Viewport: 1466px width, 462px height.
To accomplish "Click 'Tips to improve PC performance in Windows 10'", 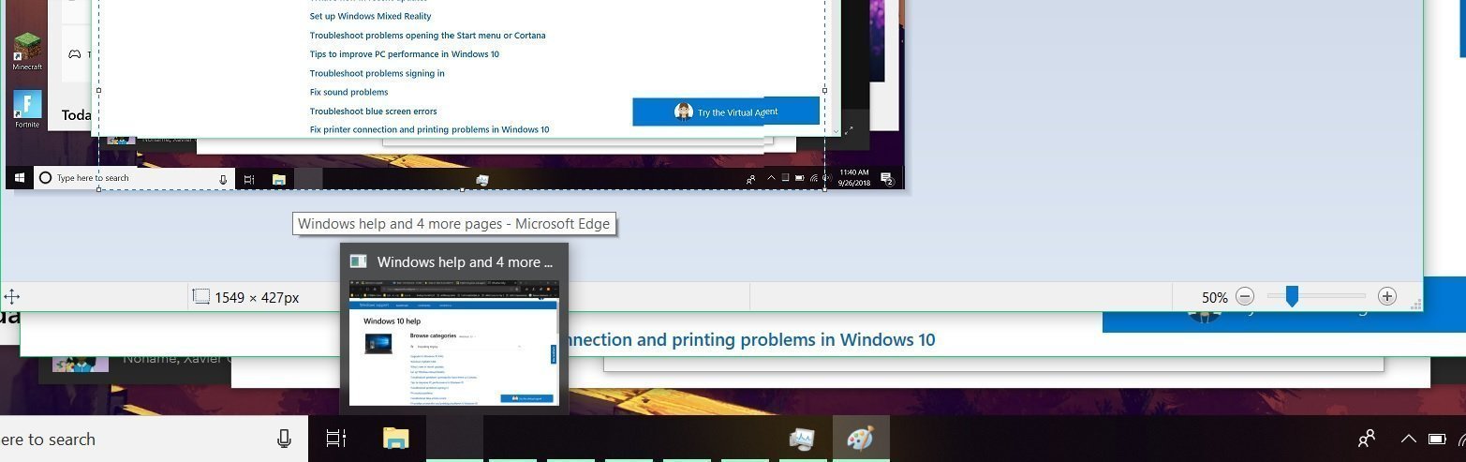I will click(x=405, y=54).
